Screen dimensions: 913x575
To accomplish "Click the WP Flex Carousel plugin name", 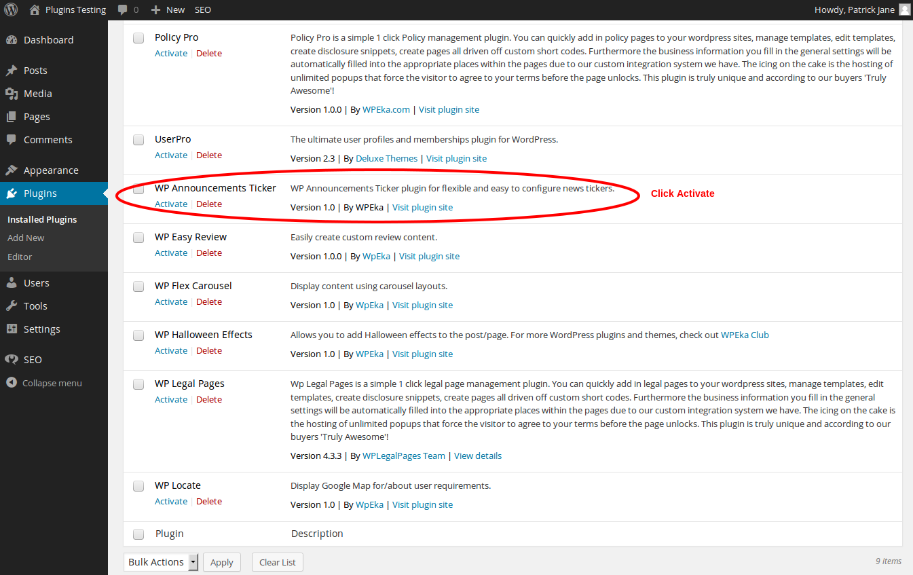I will click(x=193, y=286).
